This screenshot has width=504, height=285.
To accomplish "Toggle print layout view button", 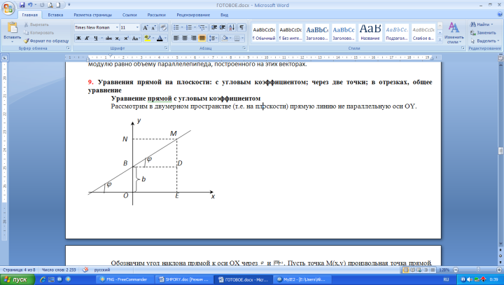I will (x=406, y=270).
